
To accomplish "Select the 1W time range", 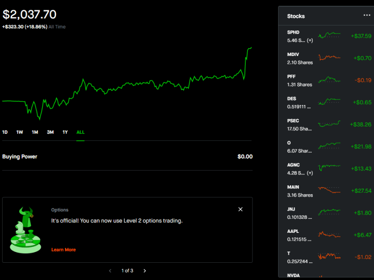I will pos(20,132).
